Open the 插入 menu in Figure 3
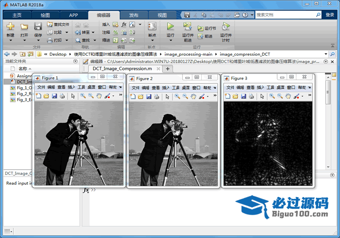 tap(261, 88)
